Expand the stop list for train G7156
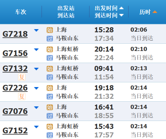 [x=36, y=50]
